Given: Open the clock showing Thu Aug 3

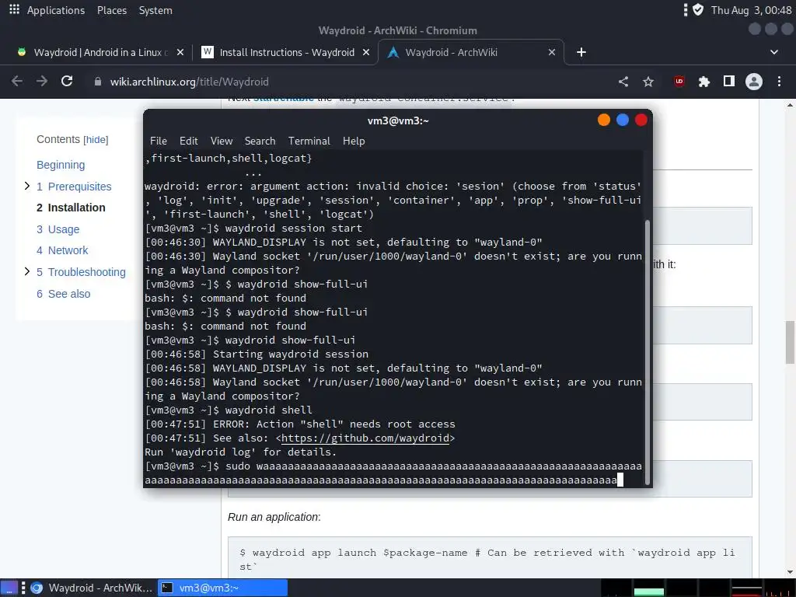Looking at the screenshot, I should (x=752, y=10).
